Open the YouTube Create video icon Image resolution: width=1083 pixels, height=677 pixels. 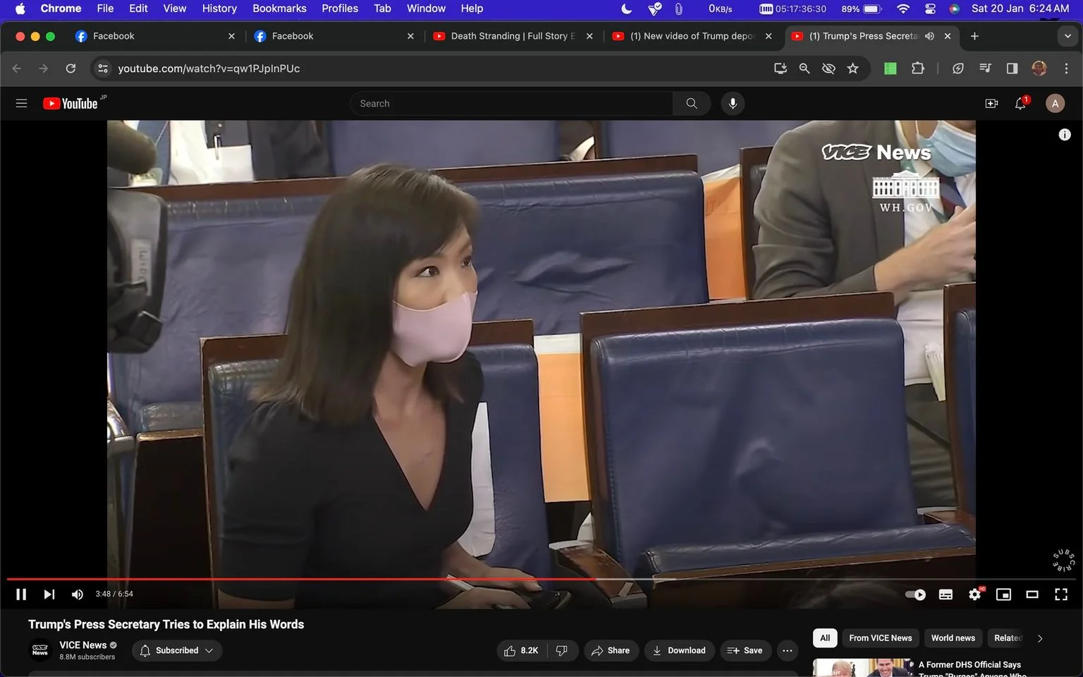991,104
